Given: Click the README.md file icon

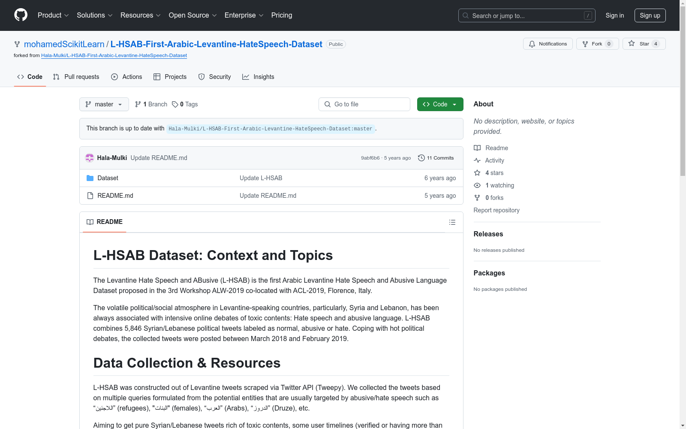Looking at the screenshot, I should (90, 196).
